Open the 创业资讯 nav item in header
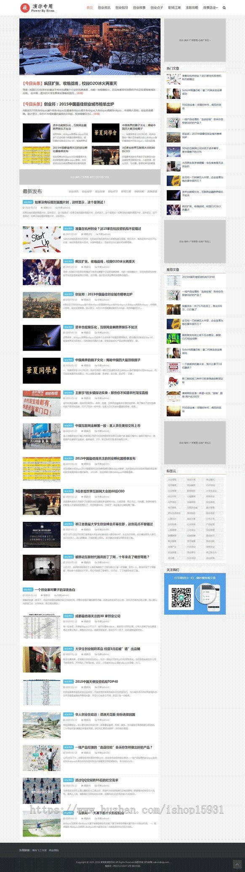The image size is (245, 872). 104,8
